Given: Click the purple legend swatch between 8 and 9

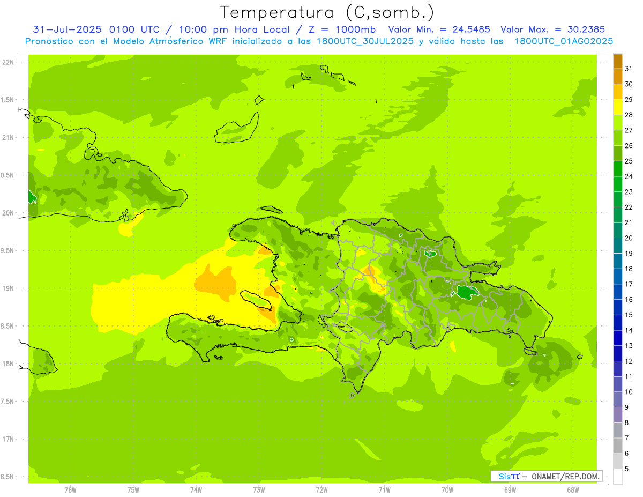Looking at the screenshot, I should [x=618, y=415].
